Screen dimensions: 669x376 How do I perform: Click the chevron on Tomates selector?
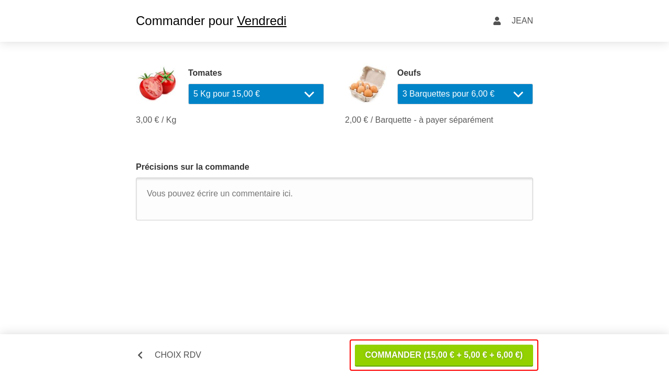click(309, 95)
